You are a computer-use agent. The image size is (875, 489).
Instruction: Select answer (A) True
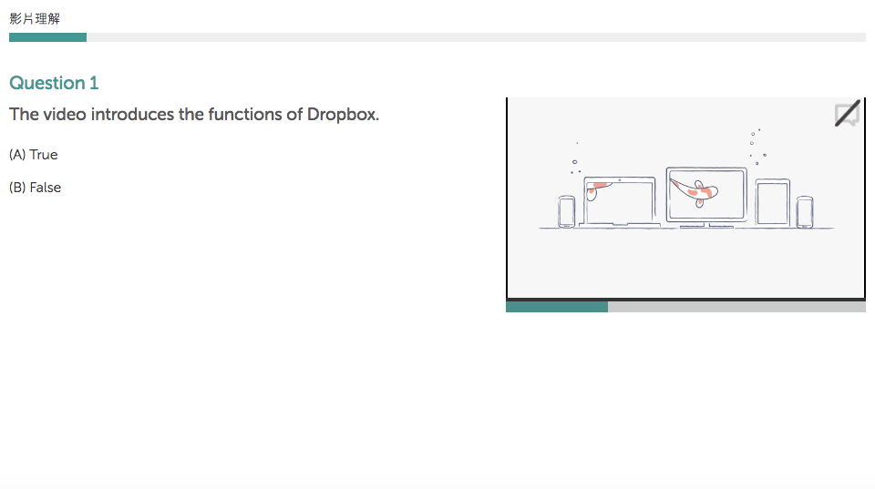pyautogui.click(x=34, y=155)
